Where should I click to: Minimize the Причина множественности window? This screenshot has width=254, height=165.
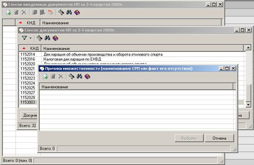221,68
